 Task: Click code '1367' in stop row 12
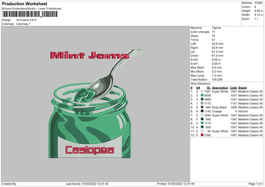[234, 135]
